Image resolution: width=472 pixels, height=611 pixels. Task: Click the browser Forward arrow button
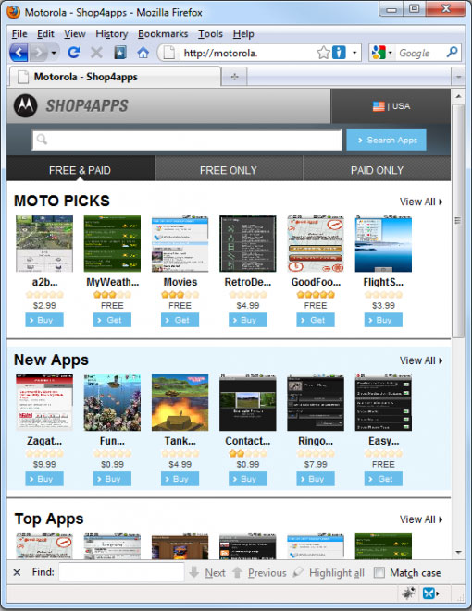tap(38, 53)
